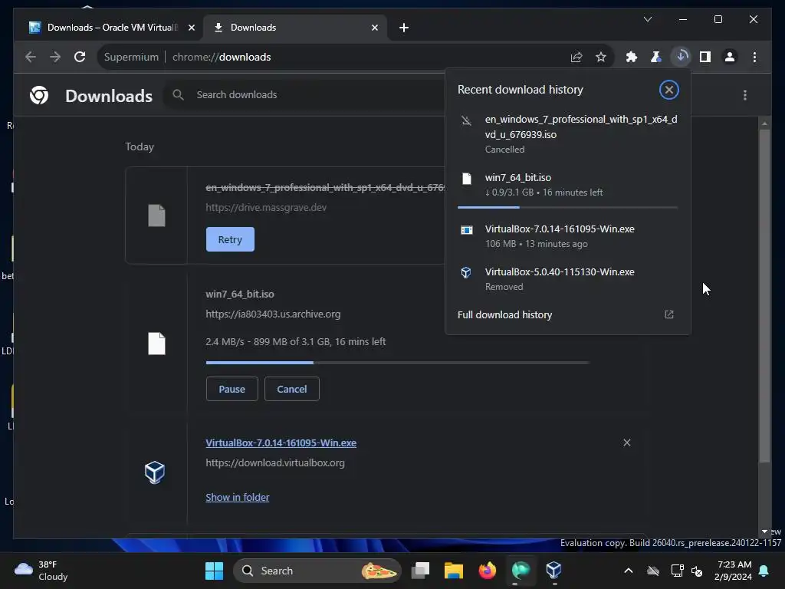Share this page via address bar icon
785x589 pixels.
576,57
